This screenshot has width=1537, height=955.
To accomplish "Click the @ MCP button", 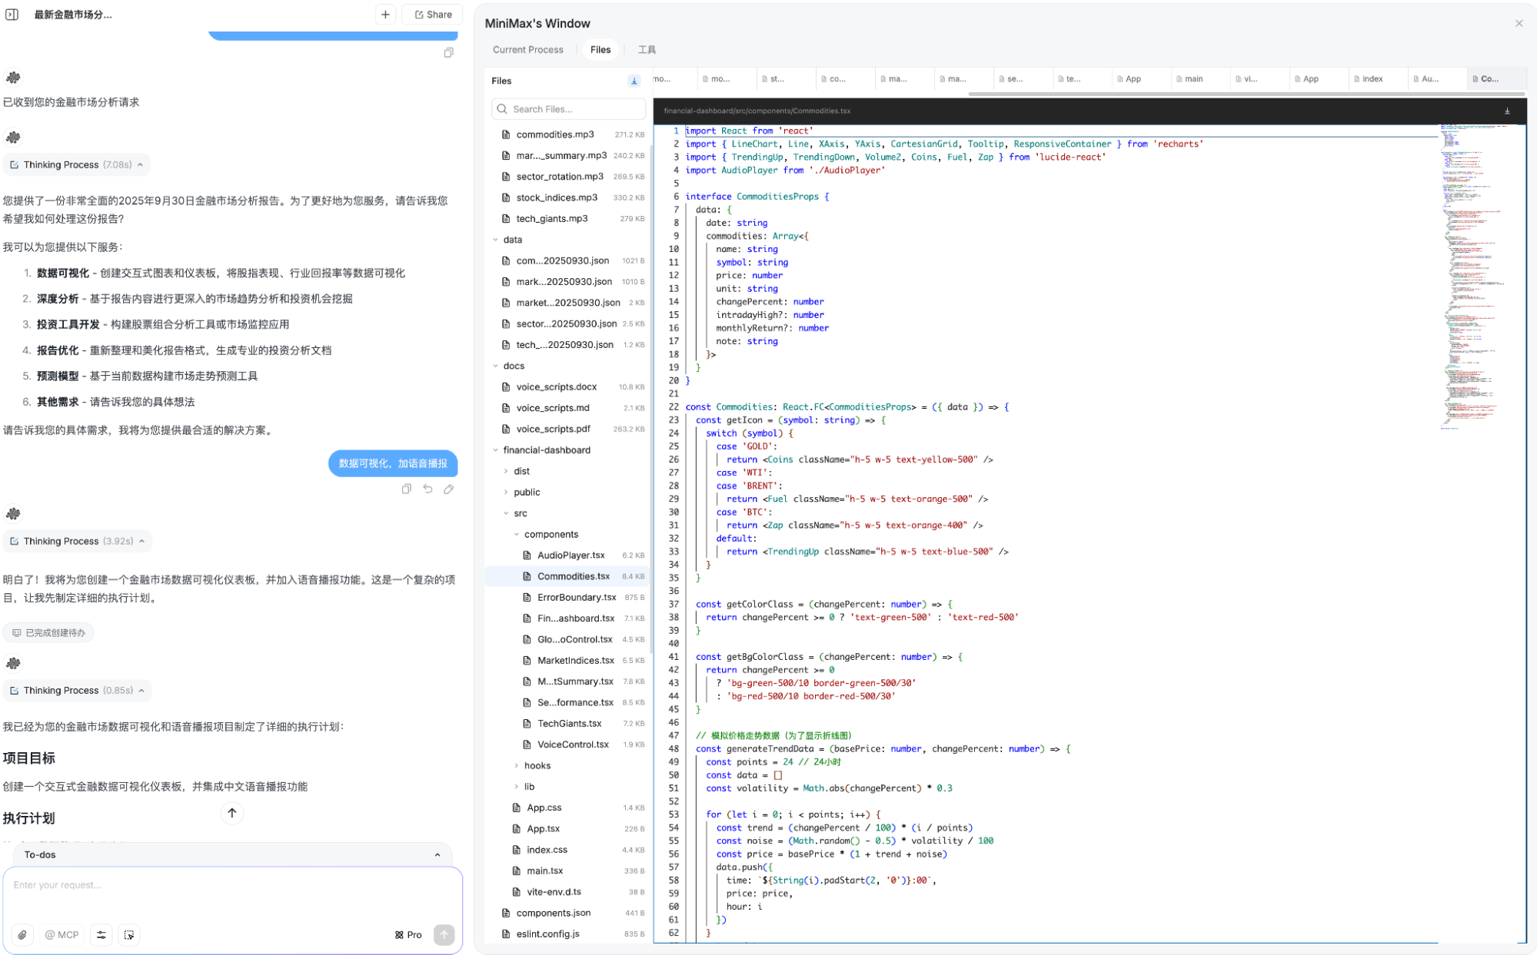I will (x=62, y=935).
